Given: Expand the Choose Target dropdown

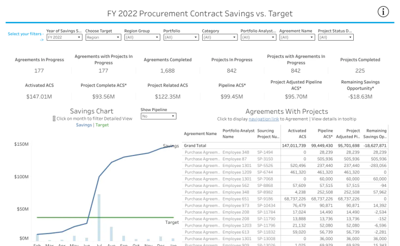Looking at the screenshot, I should coord(103,37).
